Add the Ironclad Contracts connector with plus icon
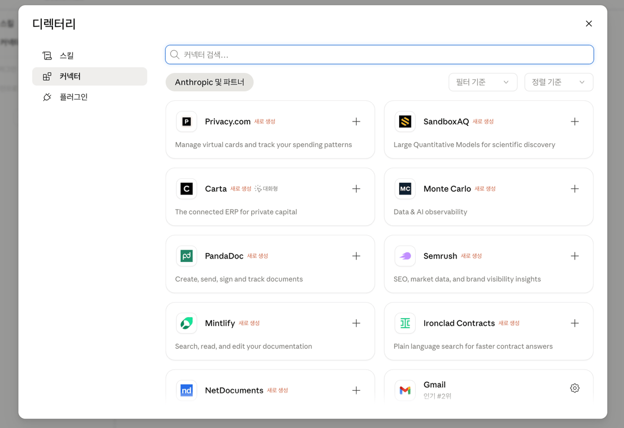624x428 pixels. (x=575, y=323)
